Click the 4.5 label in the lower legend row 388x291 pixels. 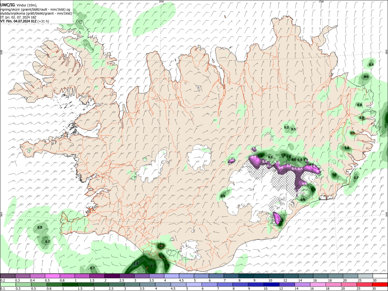click(172, 289)
